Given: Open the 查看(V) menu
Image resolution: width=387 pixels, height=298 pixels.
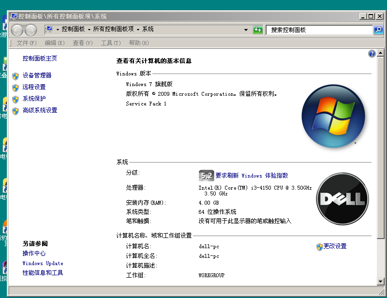Looking at the screenshot, I should tap(83, 43).
